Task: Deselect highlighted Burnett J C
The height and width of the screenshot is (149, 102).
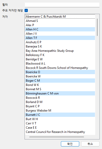Action: tap(60, 115)
